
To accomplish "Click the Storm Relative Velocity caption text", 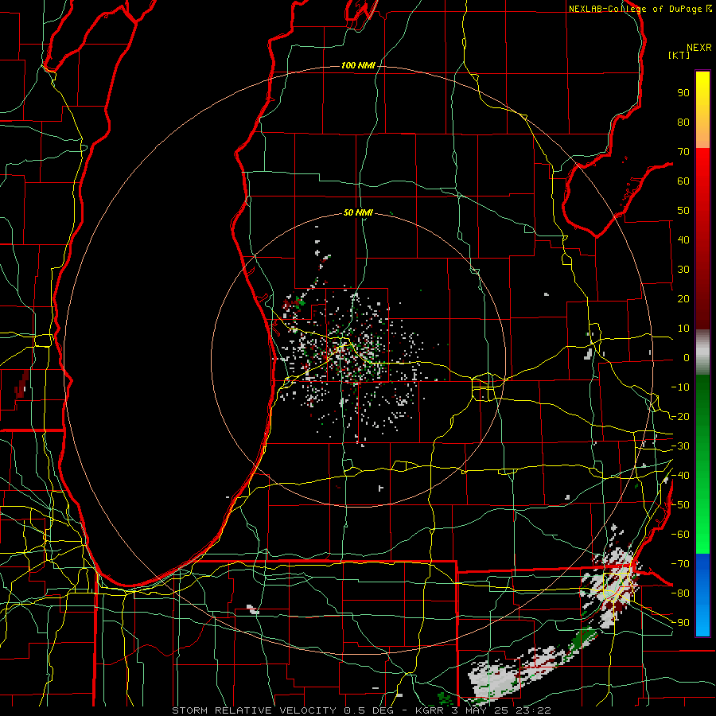I will [361, 710].
